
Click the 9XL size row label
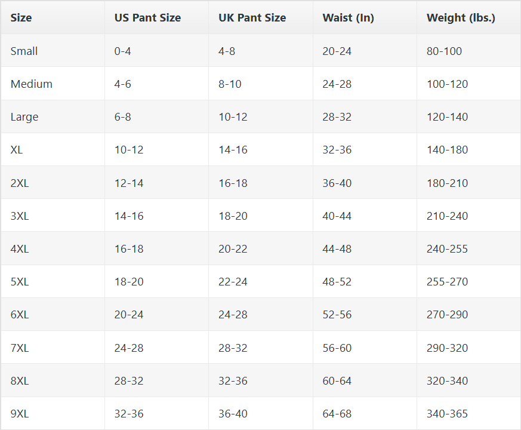(x=20, y=414)
